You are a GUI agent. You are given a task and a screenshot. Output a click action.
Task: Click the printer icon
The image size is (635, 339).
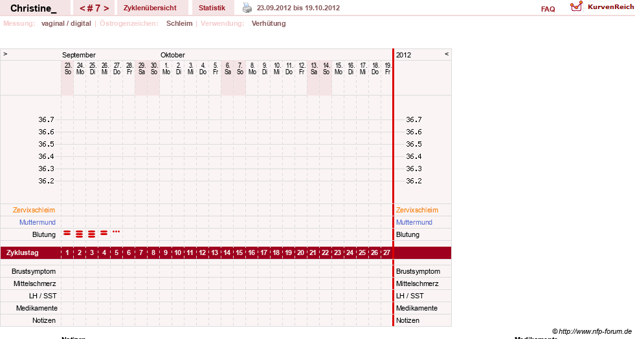pos(247,8)
